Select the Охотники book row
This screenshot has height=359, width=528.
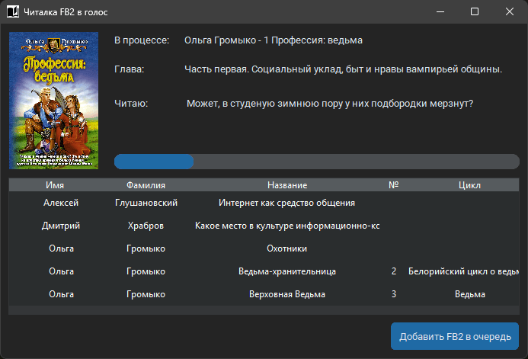(x=287, y=248)
